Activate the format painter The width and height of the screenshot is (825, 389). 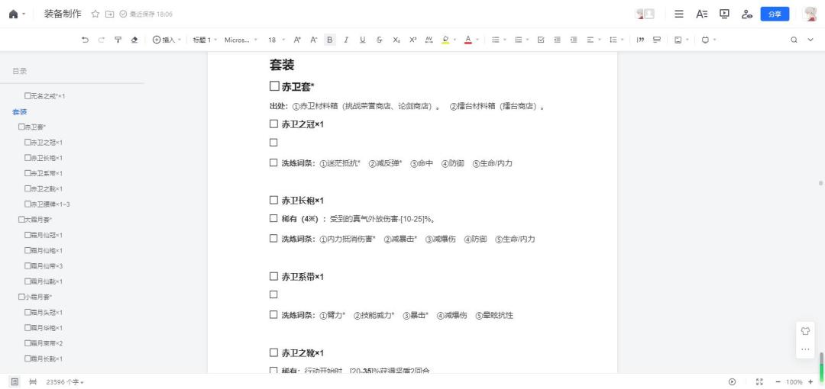click(118, 40)
